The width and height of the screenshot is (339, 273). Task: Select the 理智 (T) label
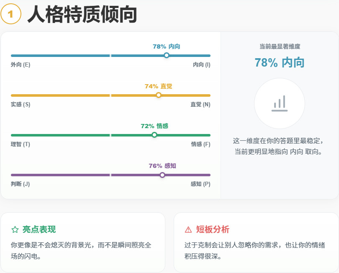click(x=20, y=143)
